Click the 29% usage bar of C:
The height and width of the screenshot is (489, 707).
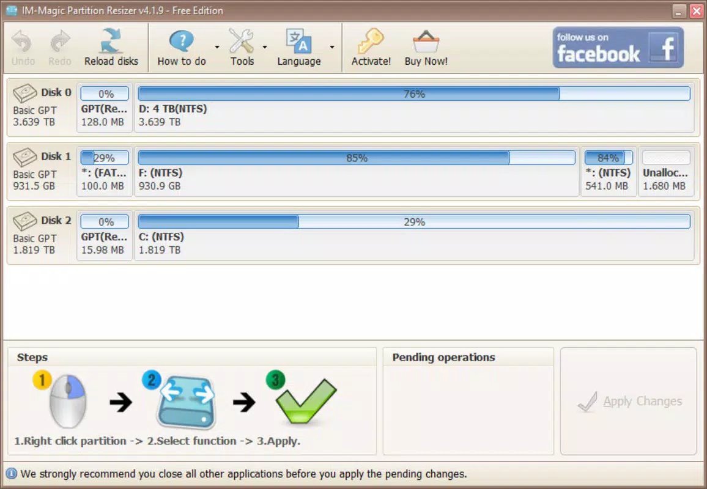[414, 222]
